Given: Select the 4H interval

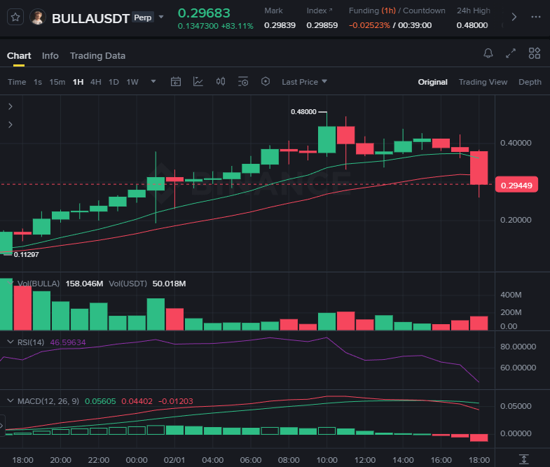Looking at the screenshot, I should [96, 82].
